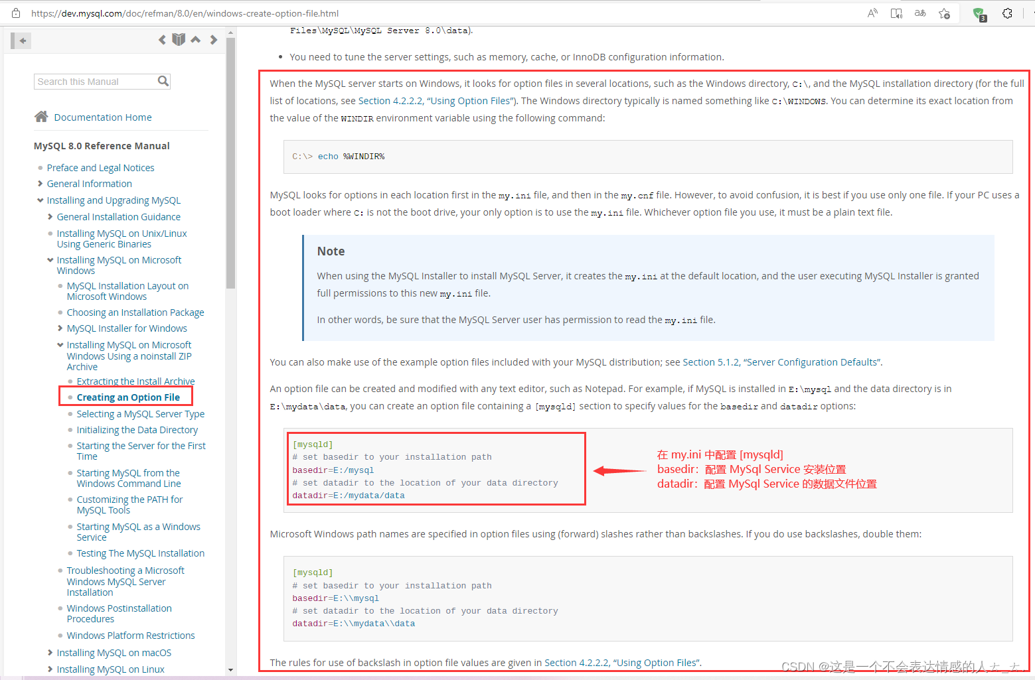Follow the bottom Section 4.2.2.2 link
This screenshot has height=680, width=1035.
[x=621, y=663]
